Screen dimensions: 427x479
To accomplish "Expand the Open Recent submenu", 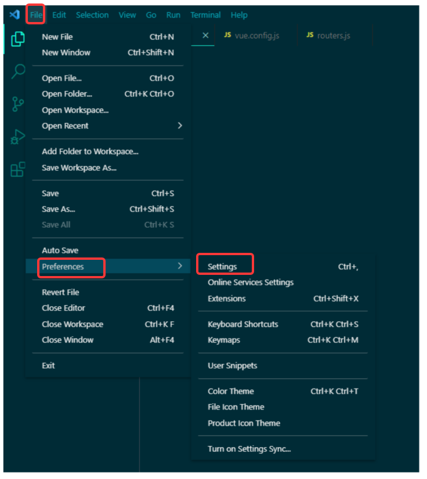I will click(x=66, y=126).
